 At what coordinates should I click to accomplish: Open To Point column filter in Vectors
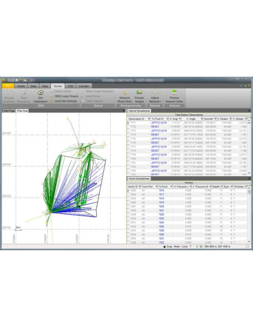click(171, 186)
